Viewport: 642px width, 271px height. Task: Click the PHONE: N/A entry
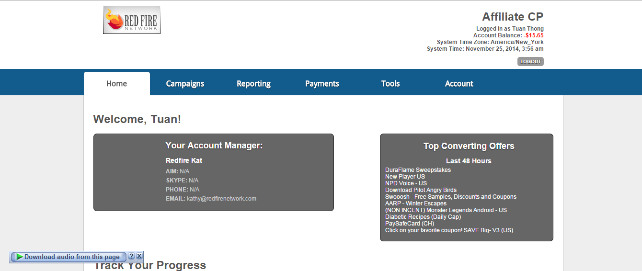(183, 190)
